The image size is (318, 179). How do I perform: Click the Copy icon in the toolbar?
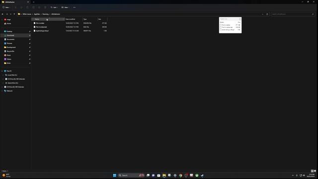(21, 7)
